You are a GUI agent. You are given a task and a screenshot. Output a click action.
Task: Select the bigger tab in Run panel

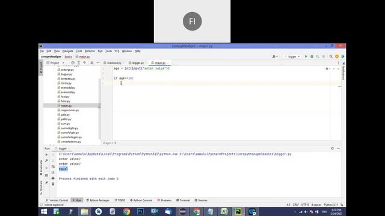[x=62, y=148]
